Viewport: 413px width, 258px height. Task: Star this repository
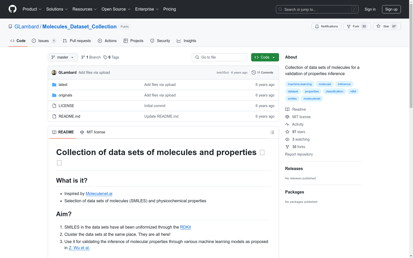387,26
